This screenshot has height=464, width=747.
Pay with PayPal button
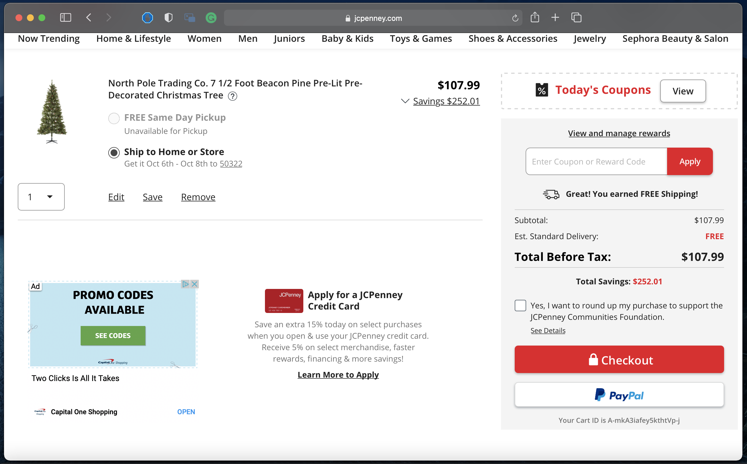tap(619, 395)
